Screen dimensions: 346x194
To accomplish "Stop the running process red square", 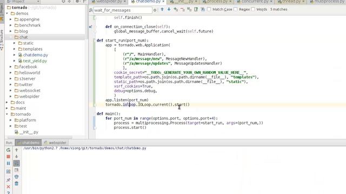I will point(9,157).
